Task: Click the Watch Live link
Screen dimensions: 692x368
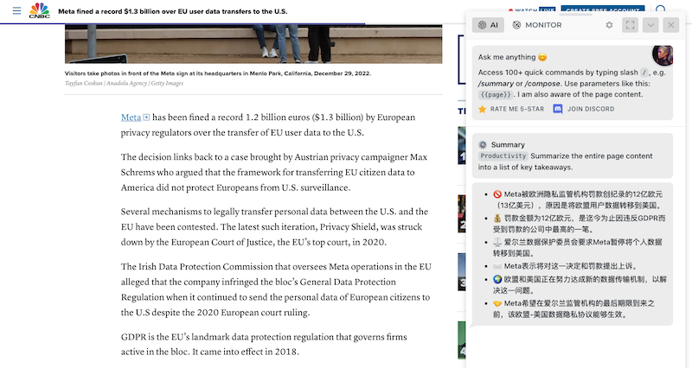Action: click(532, 10)
